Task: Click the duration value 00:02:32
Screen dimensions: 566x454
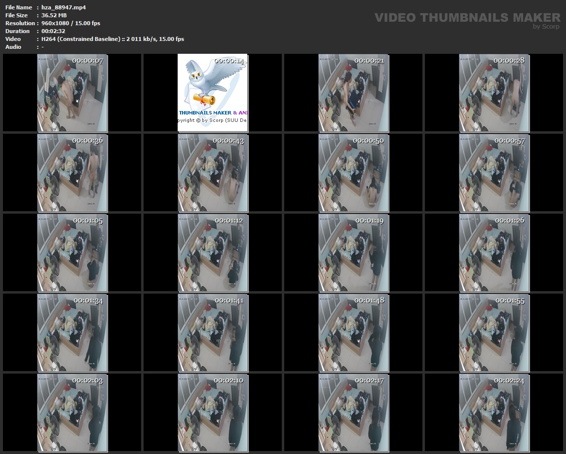Action: [53, 31]
